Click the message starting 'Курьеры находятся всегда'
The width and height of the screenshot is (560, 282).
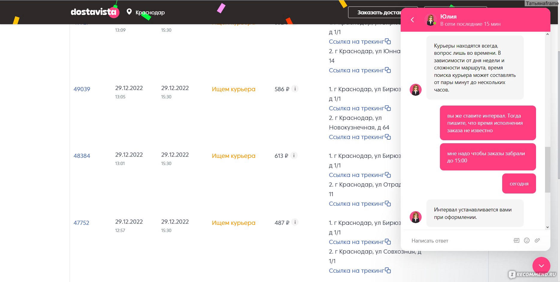tap(475, 68)
